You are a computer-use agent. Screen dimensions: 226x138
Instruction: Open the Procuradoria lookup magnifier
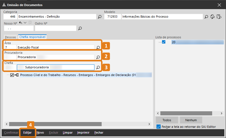pyautogui.click(x=98, y=57)
